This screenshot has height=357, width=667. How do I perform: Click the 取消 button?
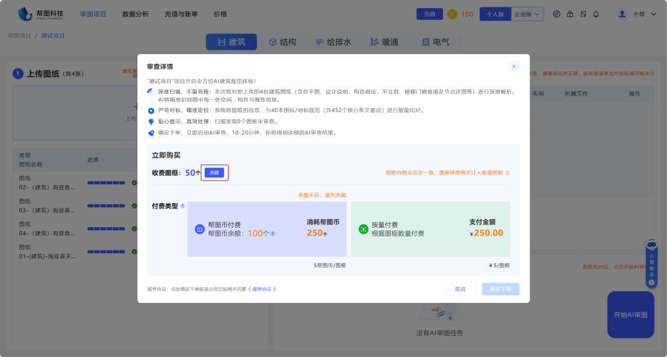(460, 289)
